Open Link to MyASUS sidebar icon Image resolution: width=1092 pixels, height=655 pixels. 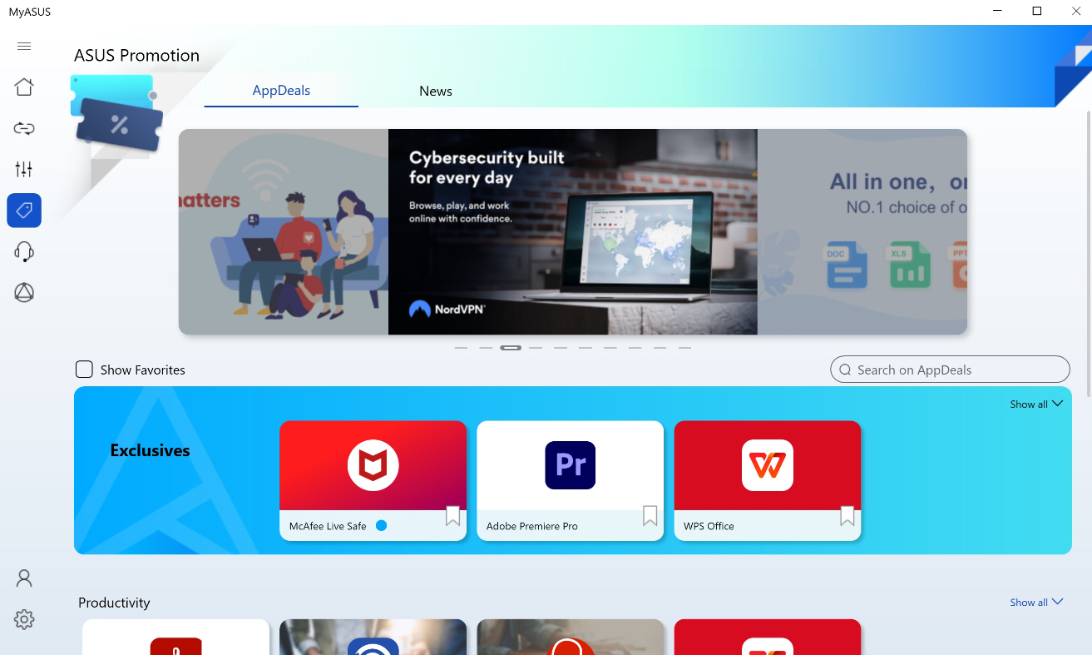click(24, 128)
